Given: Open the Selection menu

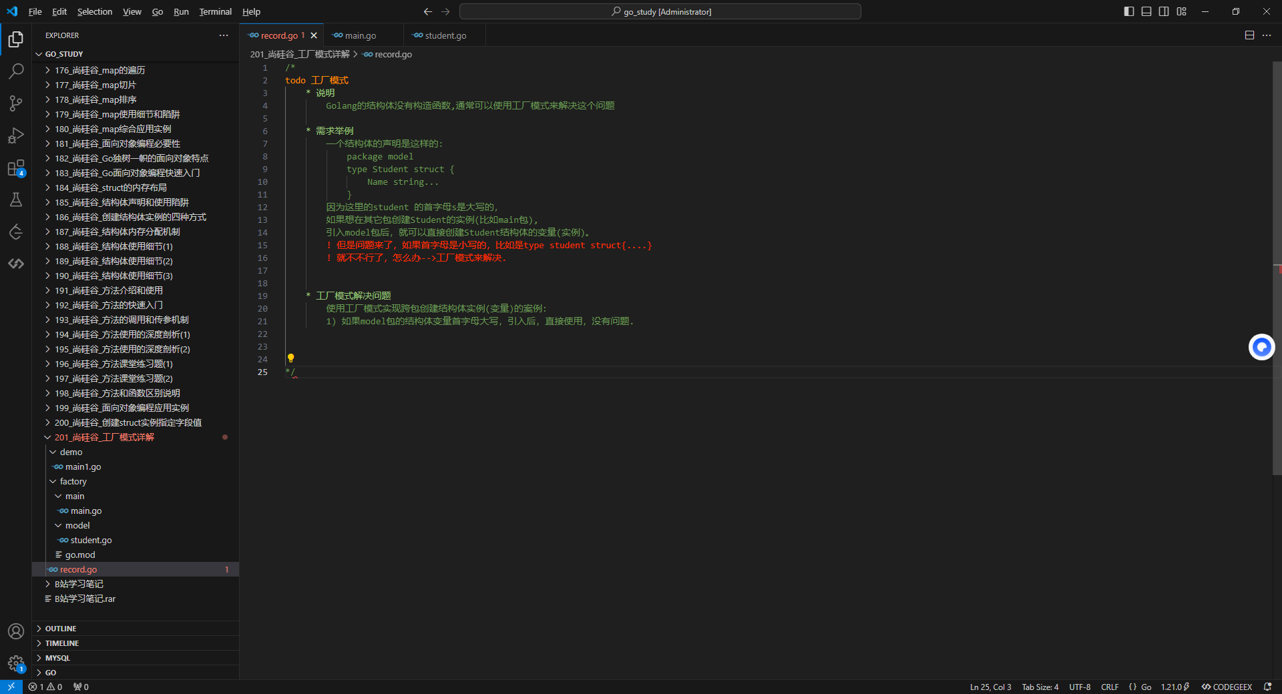Looking at the screenshot, I should pyautogui.click(x=95, y=11).
